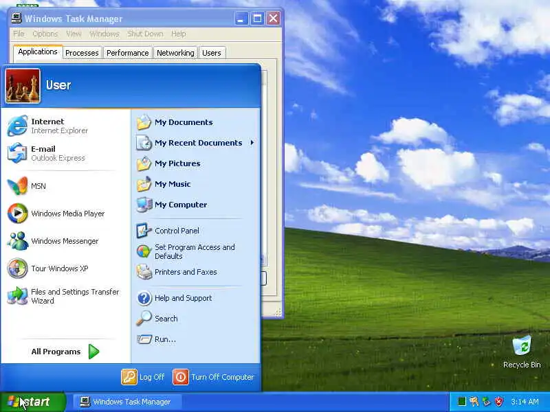Screen dimensions: 550x412
Task: Open the Help menu in Task Manager
Action: (x=179, y=34)
